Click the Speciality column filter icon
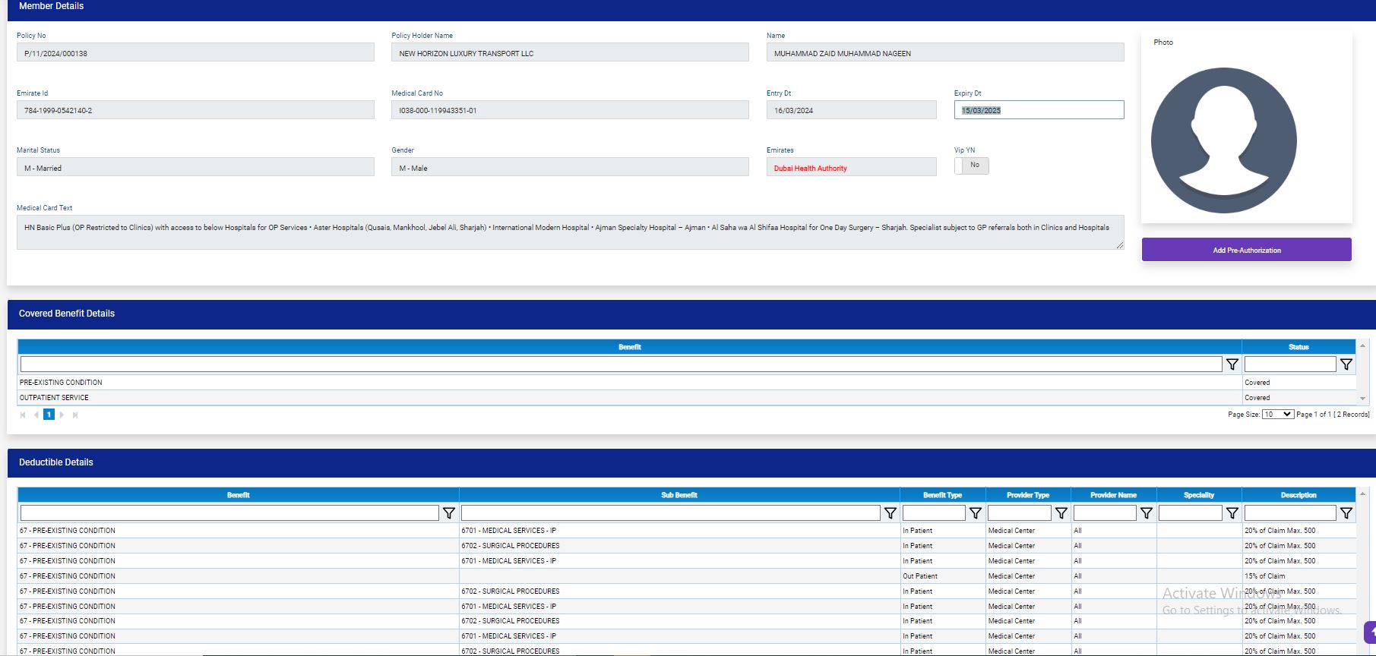The width and height of the screenshot is (1376, 656). click(x=1232, y=513)
